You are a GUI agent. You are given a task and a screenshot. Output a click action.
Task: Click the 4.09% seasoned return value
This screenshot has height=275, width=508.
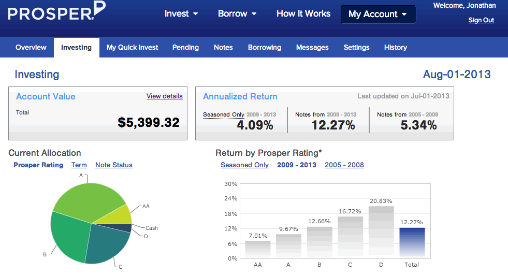pos(255,125)
